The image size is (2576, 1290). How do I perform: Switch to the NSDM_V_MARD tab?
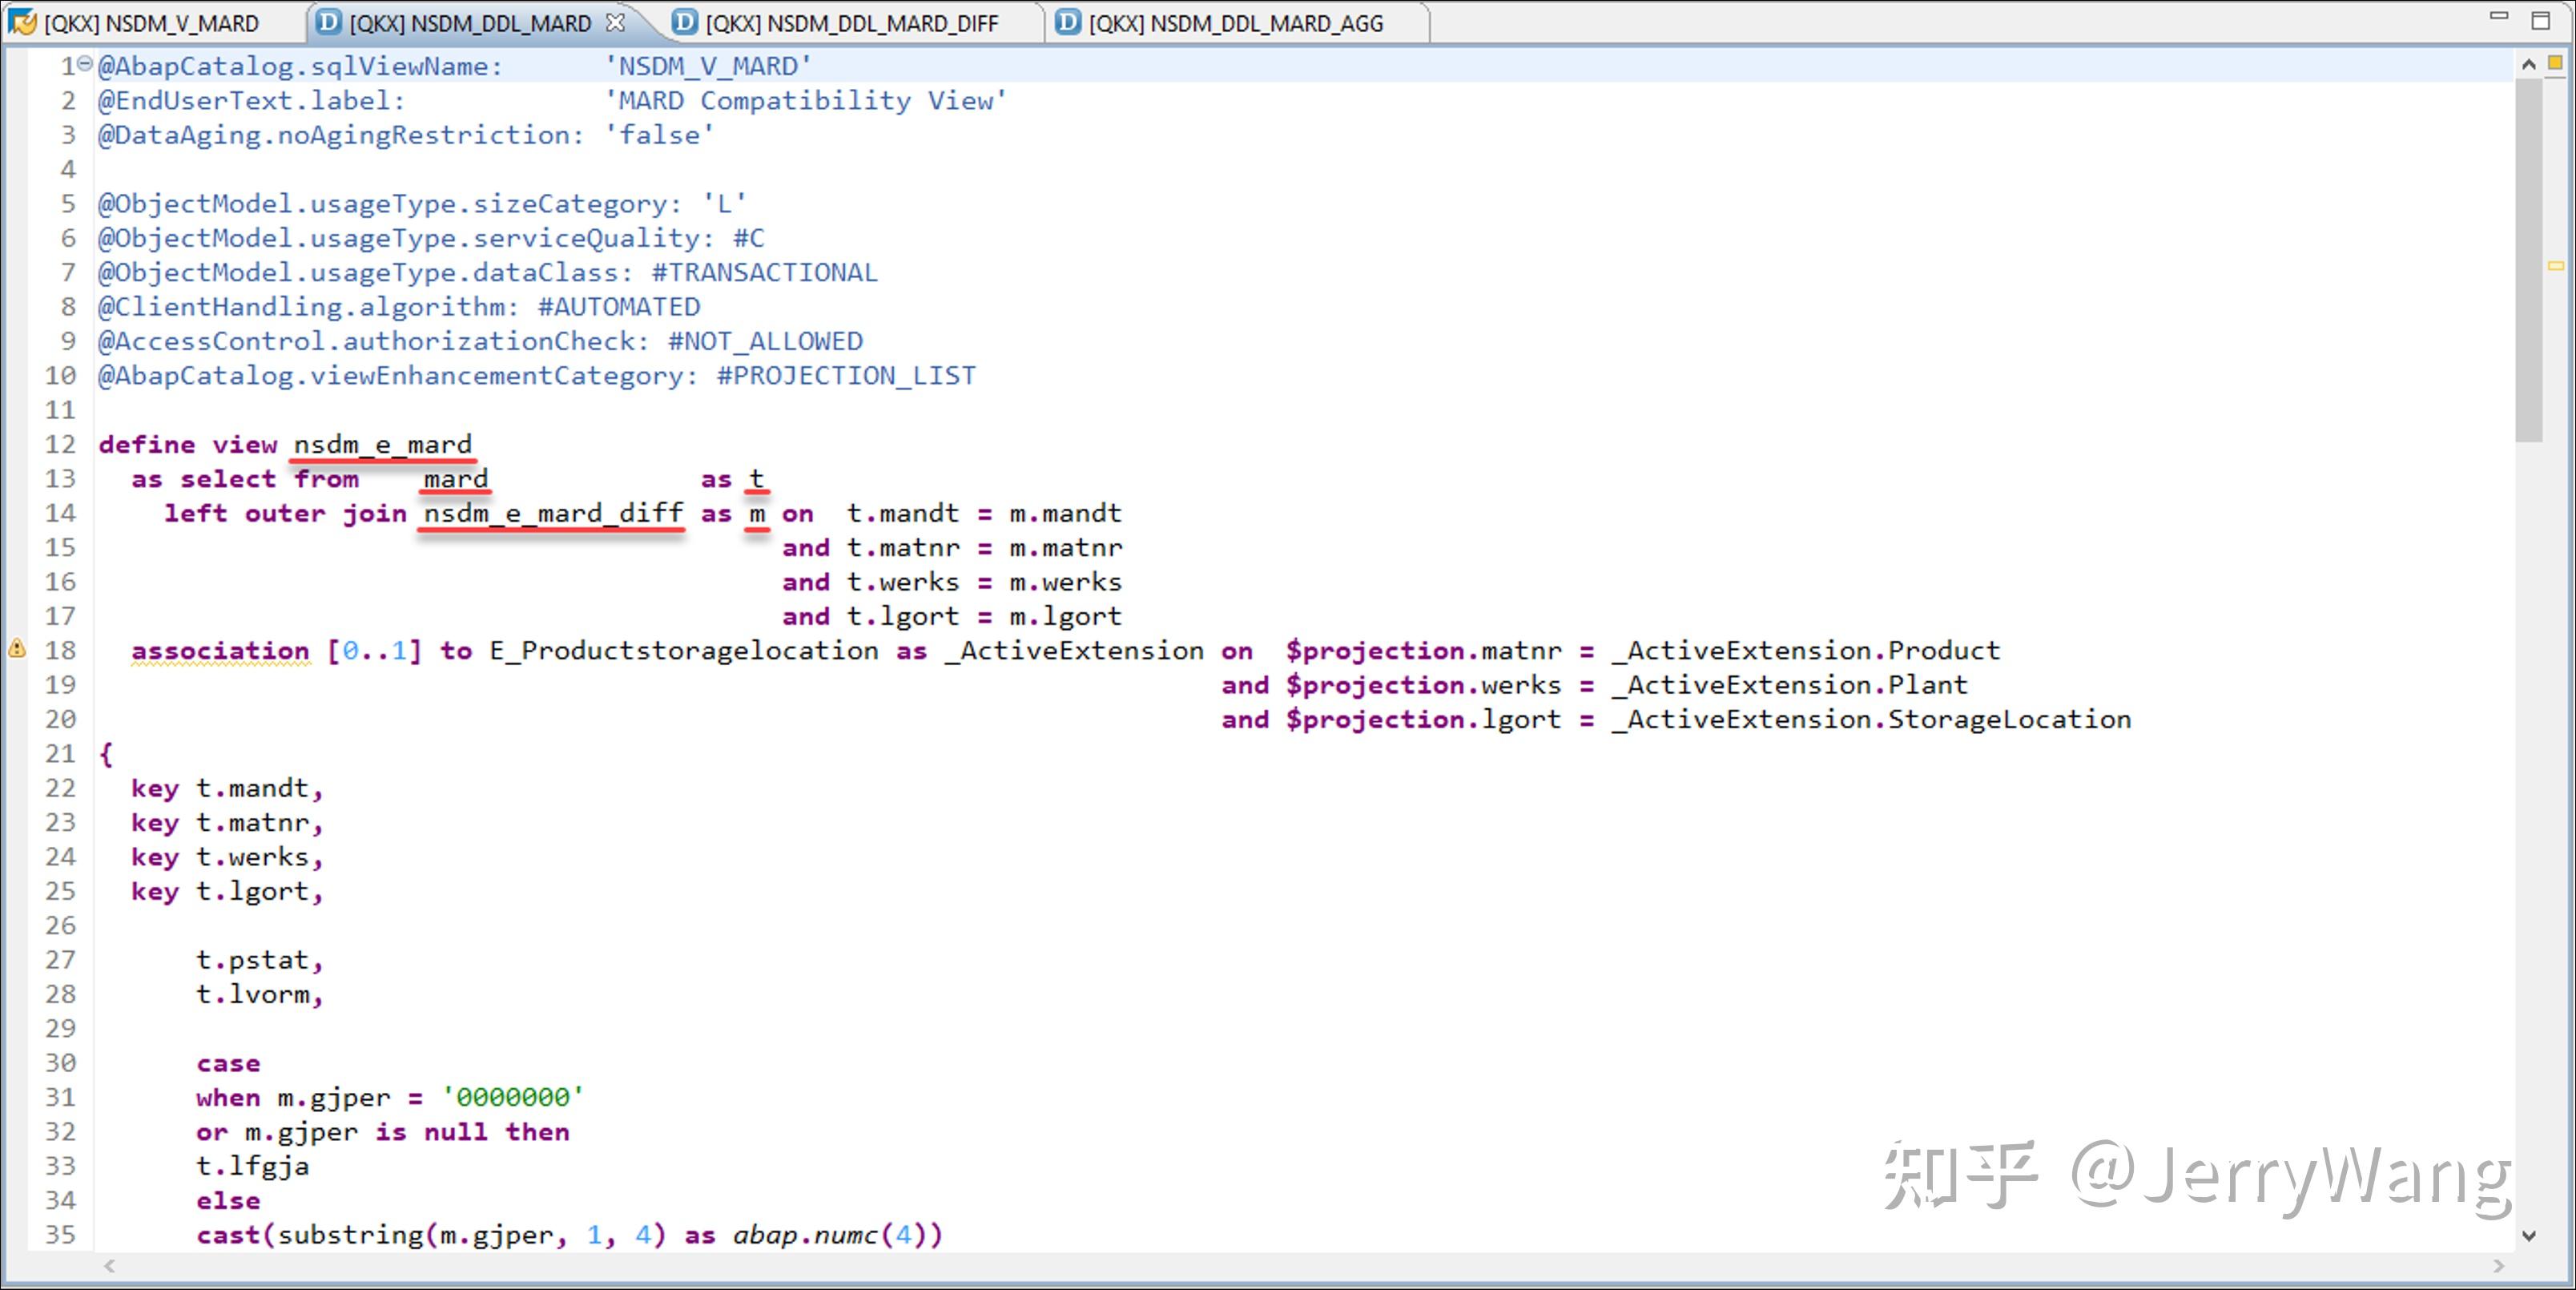point(150,22)
